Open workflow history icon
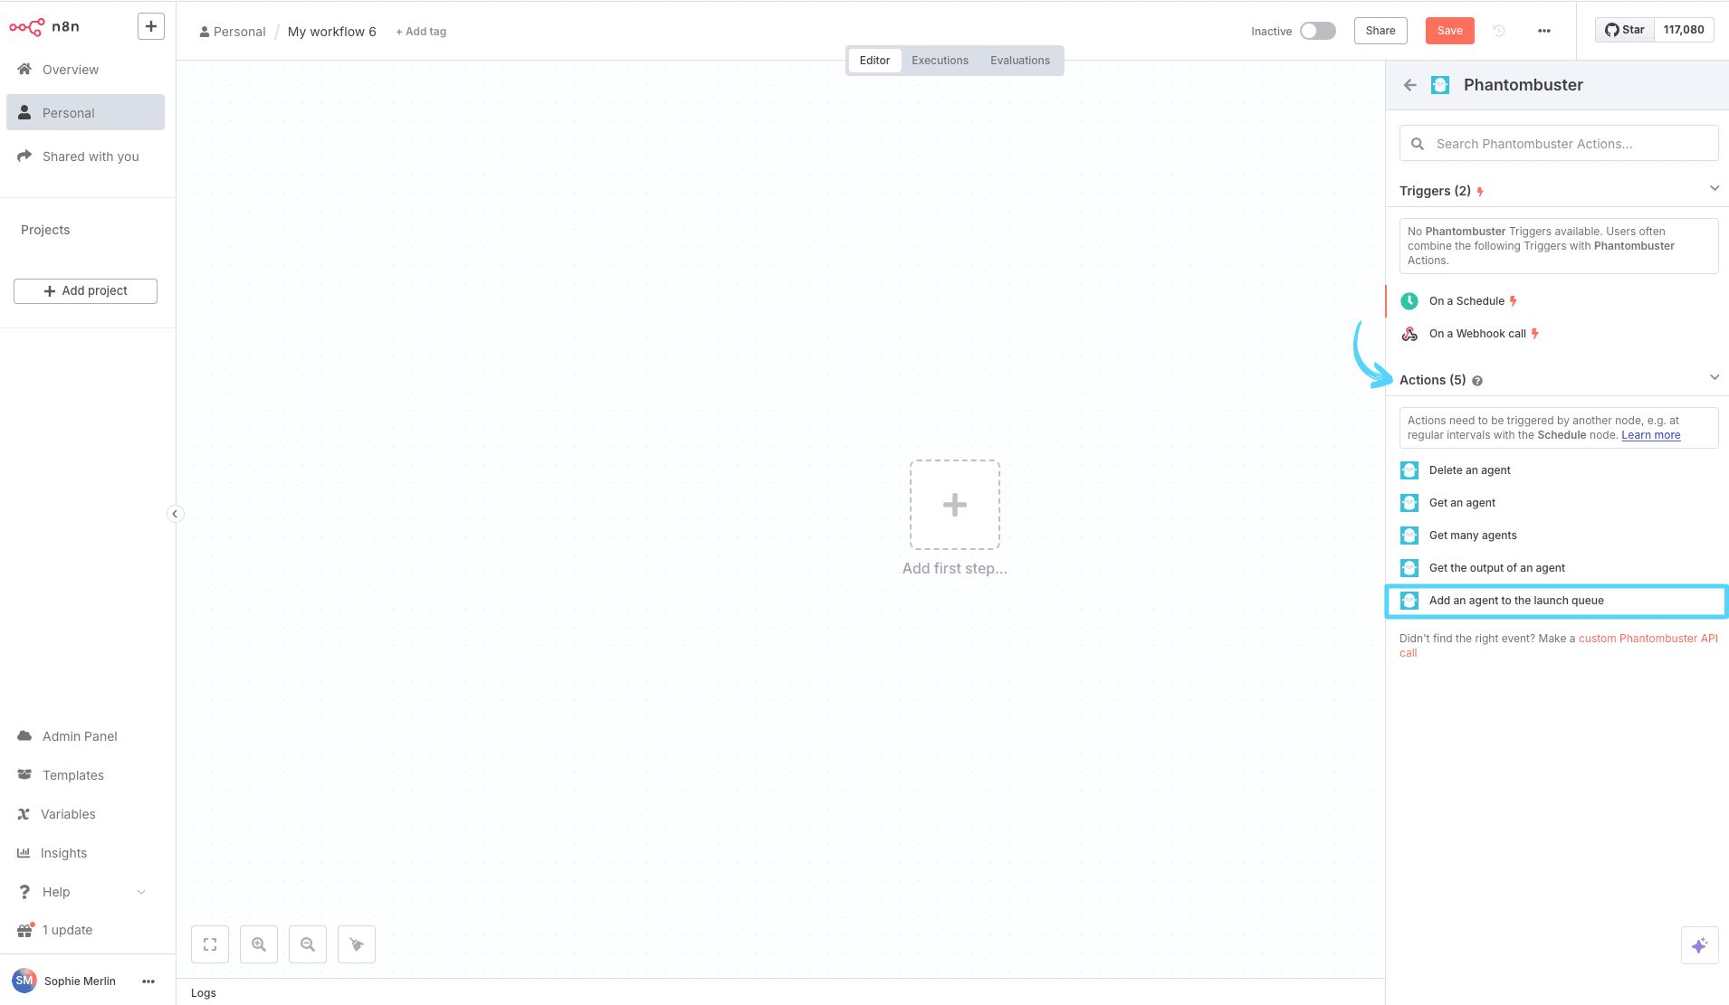The width and height of the screenshot is (1729, 1005). pyautogui.click(x=1499, y=31)
